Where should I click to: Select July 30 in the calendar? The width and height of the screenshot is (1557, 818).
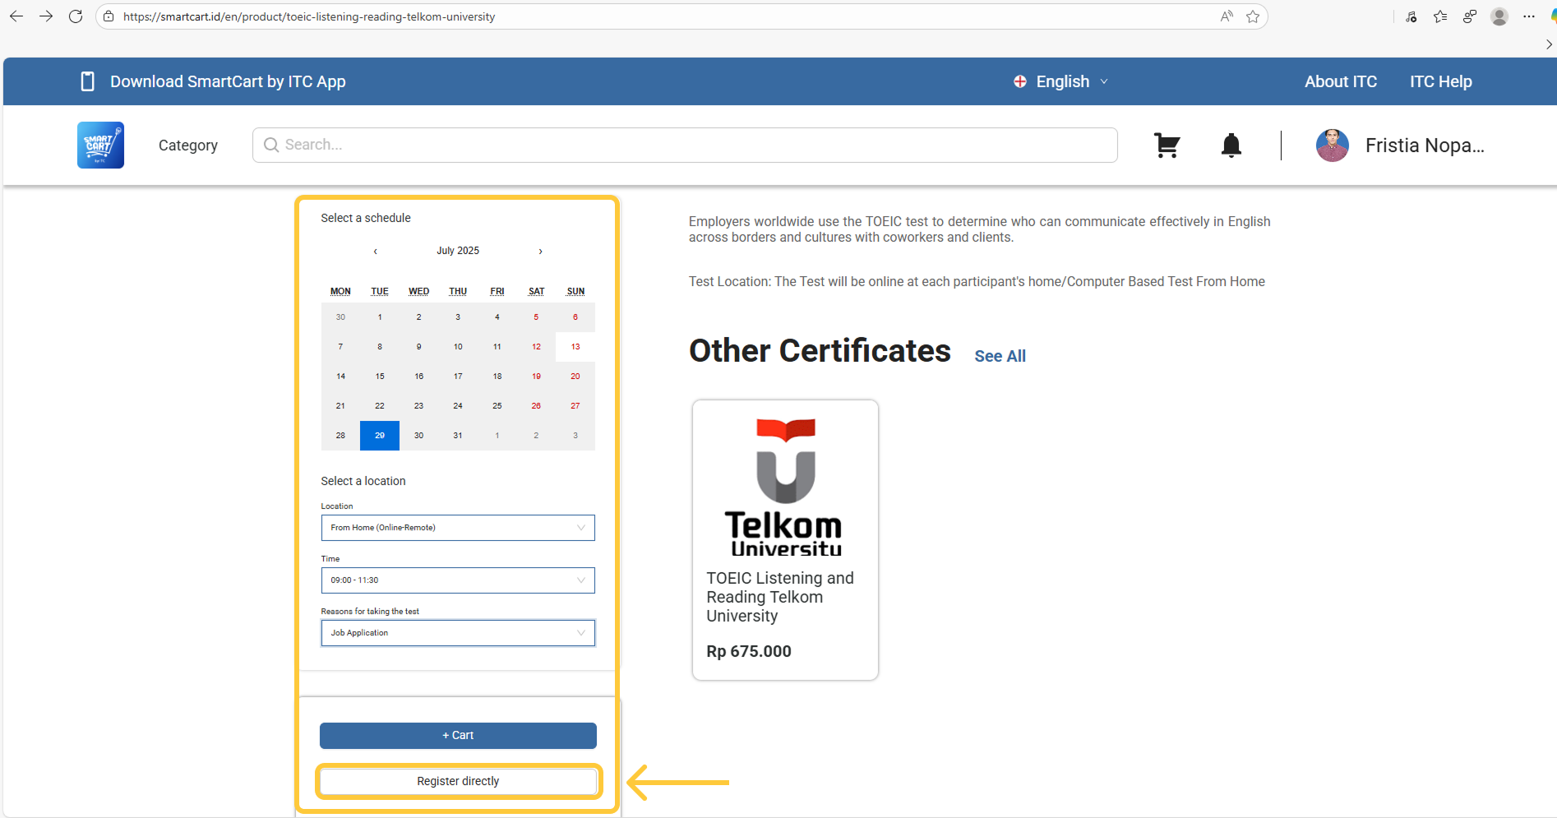[x=418, y=436]
